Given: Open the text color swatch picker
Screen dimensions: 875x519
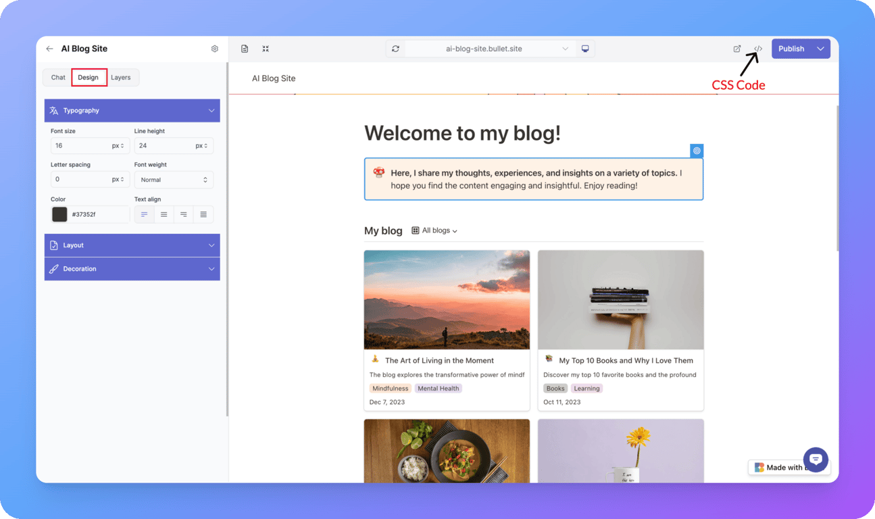Looking at the screenshot, I should (x=59, y=215).
